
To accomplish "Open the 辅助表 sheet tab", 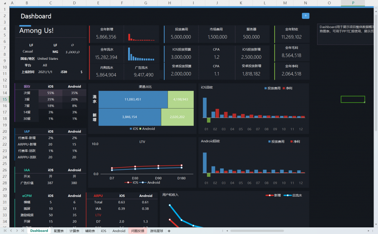I will tap(90, 231).
